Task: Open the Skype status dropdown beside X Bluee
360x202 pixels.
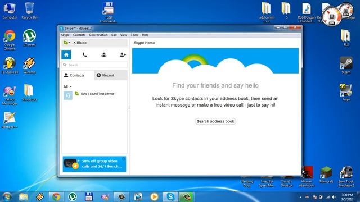Action: tap(67, 43)
